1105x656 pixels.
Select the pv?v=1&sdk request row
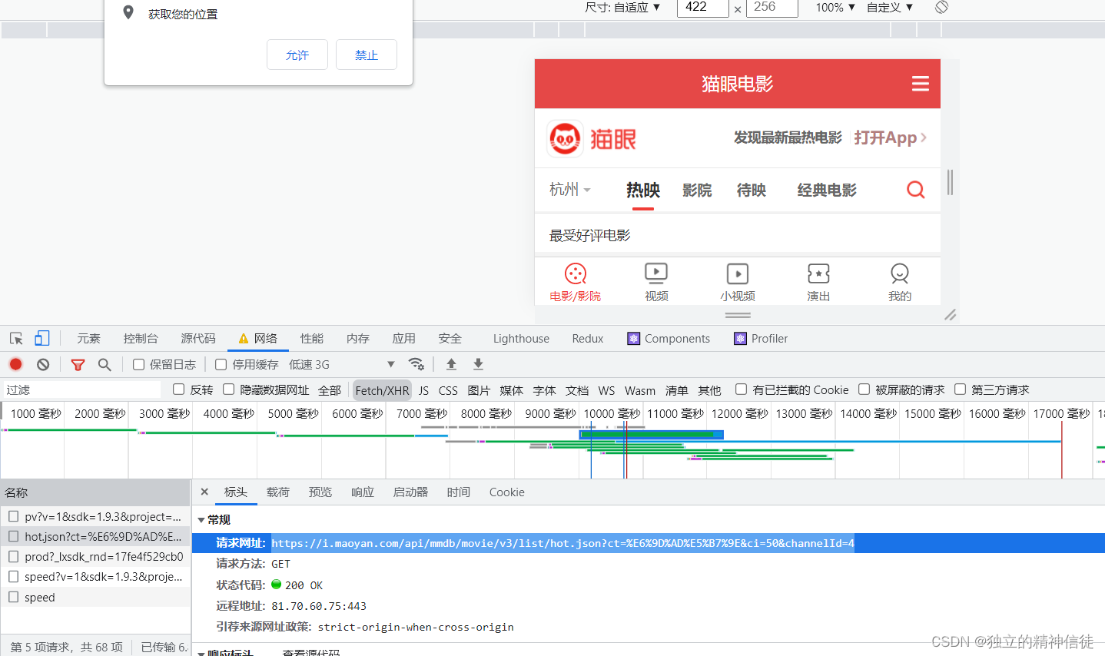pyautogui.click(x=95, y=516)
